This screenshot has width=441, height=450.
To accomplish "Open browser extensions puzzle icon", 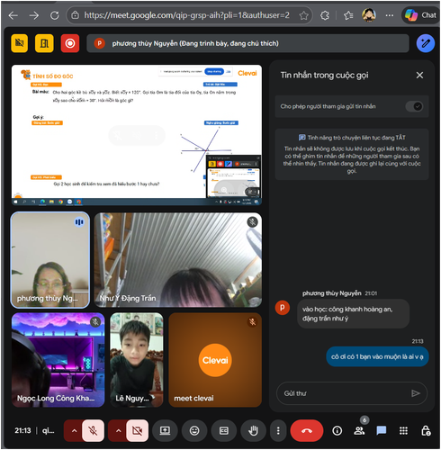I will [x=325, y=15].
